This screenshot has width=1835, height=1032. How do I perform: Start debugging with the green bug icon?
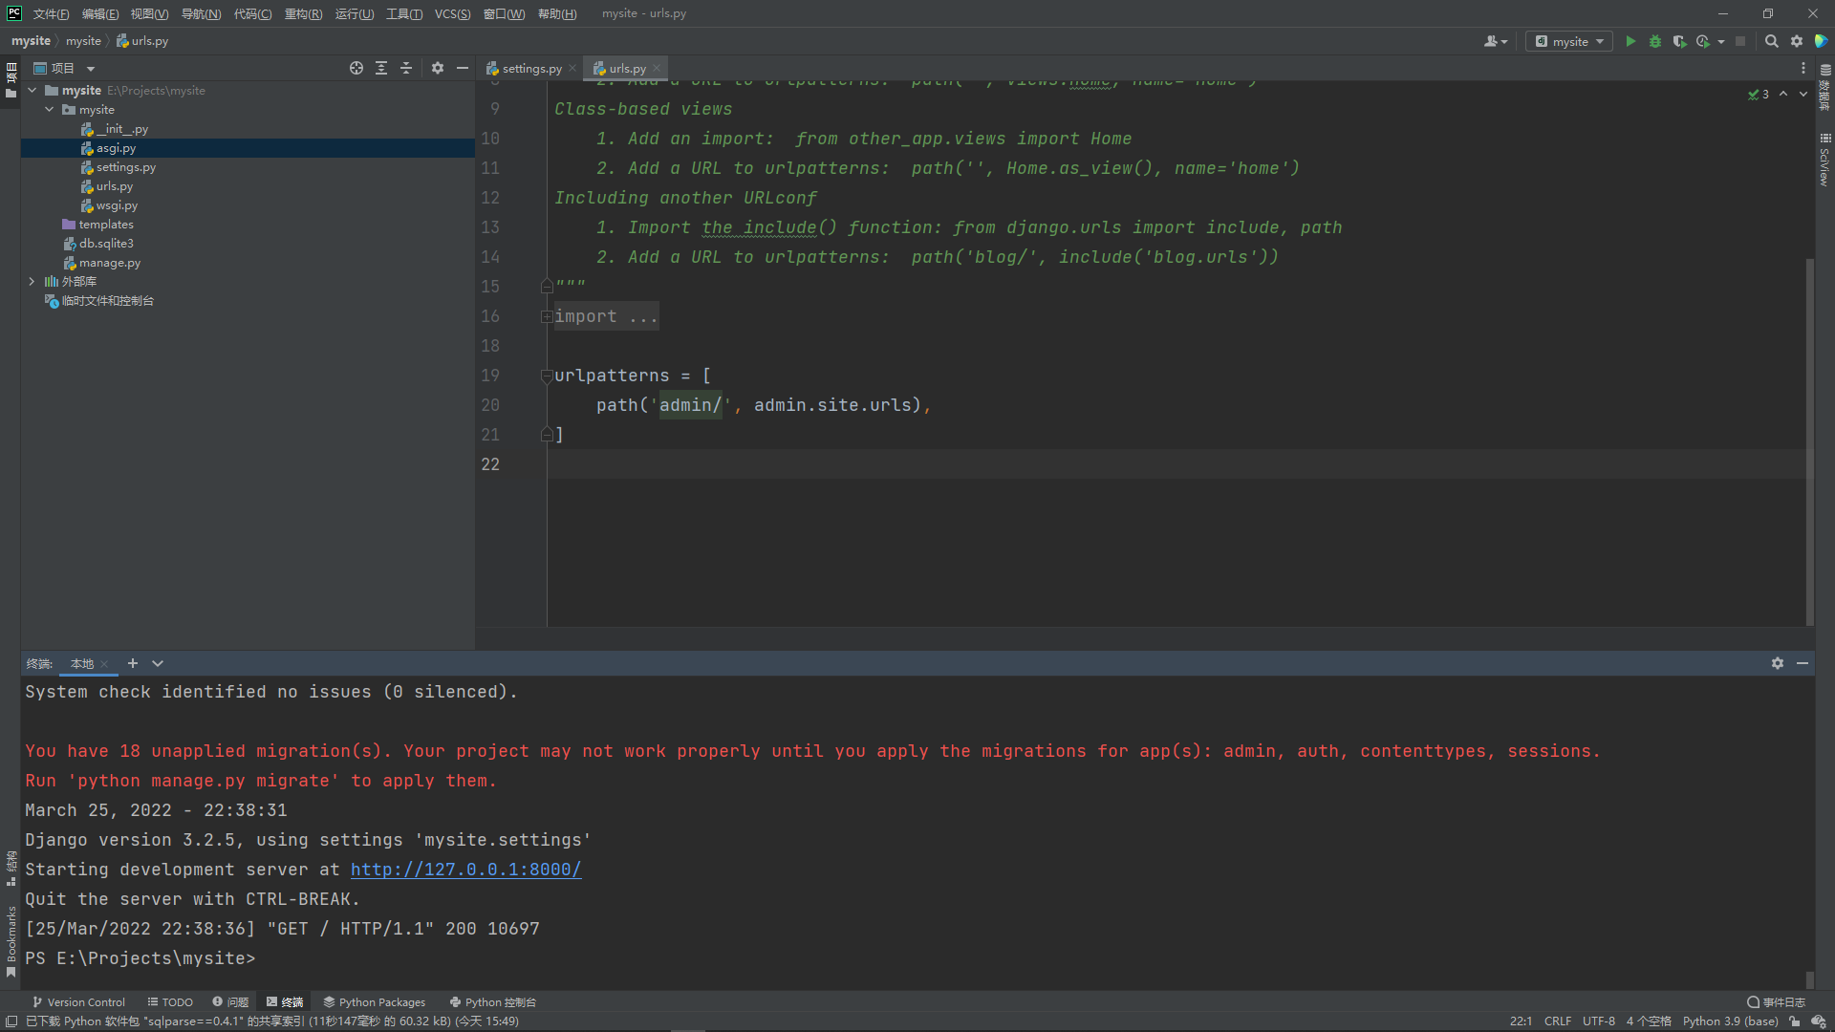click(1655, 41)
